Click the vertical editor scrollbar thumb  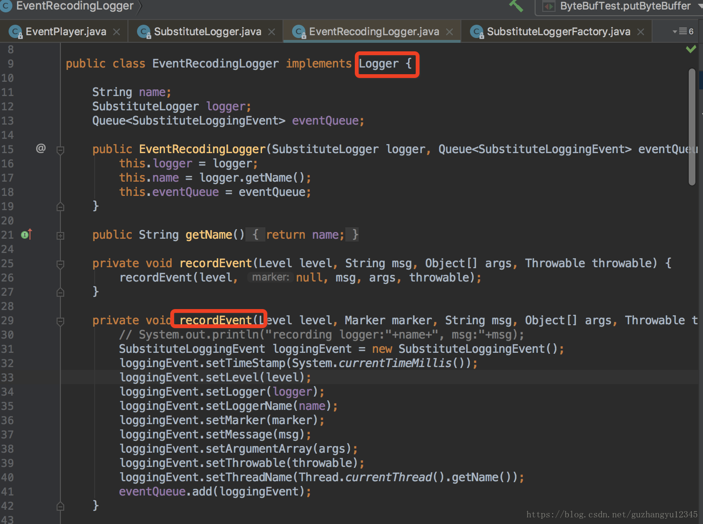click(692, 127)
